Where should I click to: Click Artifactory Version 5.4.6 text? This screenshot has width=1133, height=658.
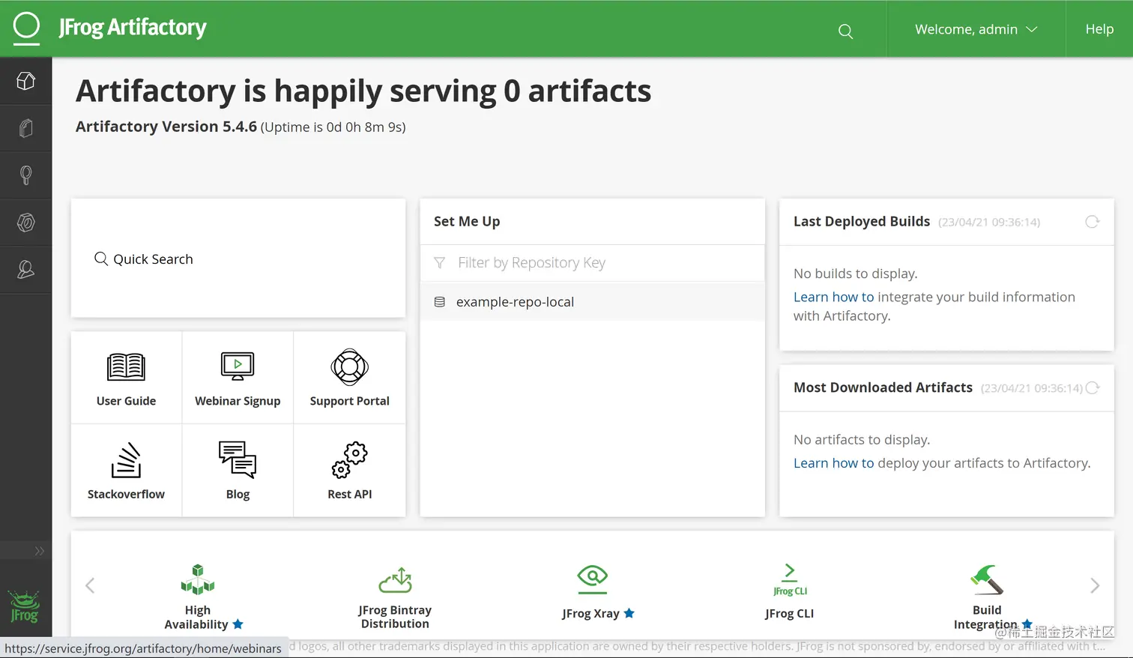coord(166,127)
